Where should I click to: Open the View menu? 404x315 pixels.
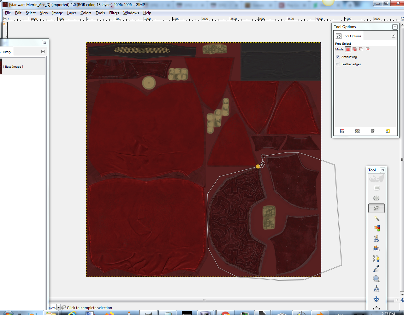(44, 13)
